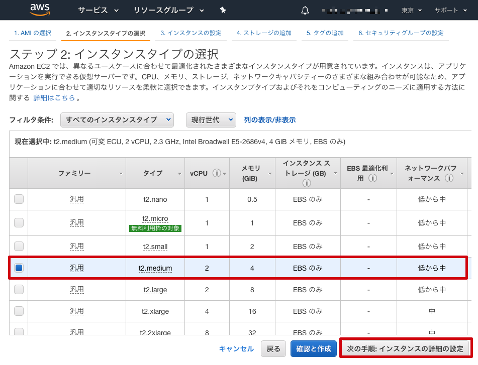Go to step 1 AMI の選択 tab
The image size is (478, 365).
click(33, 33)
